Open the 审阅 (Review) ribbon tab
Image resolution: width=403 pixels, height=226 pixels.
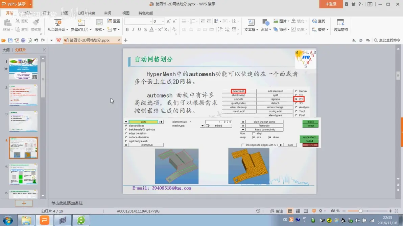(x=108, y=13)
